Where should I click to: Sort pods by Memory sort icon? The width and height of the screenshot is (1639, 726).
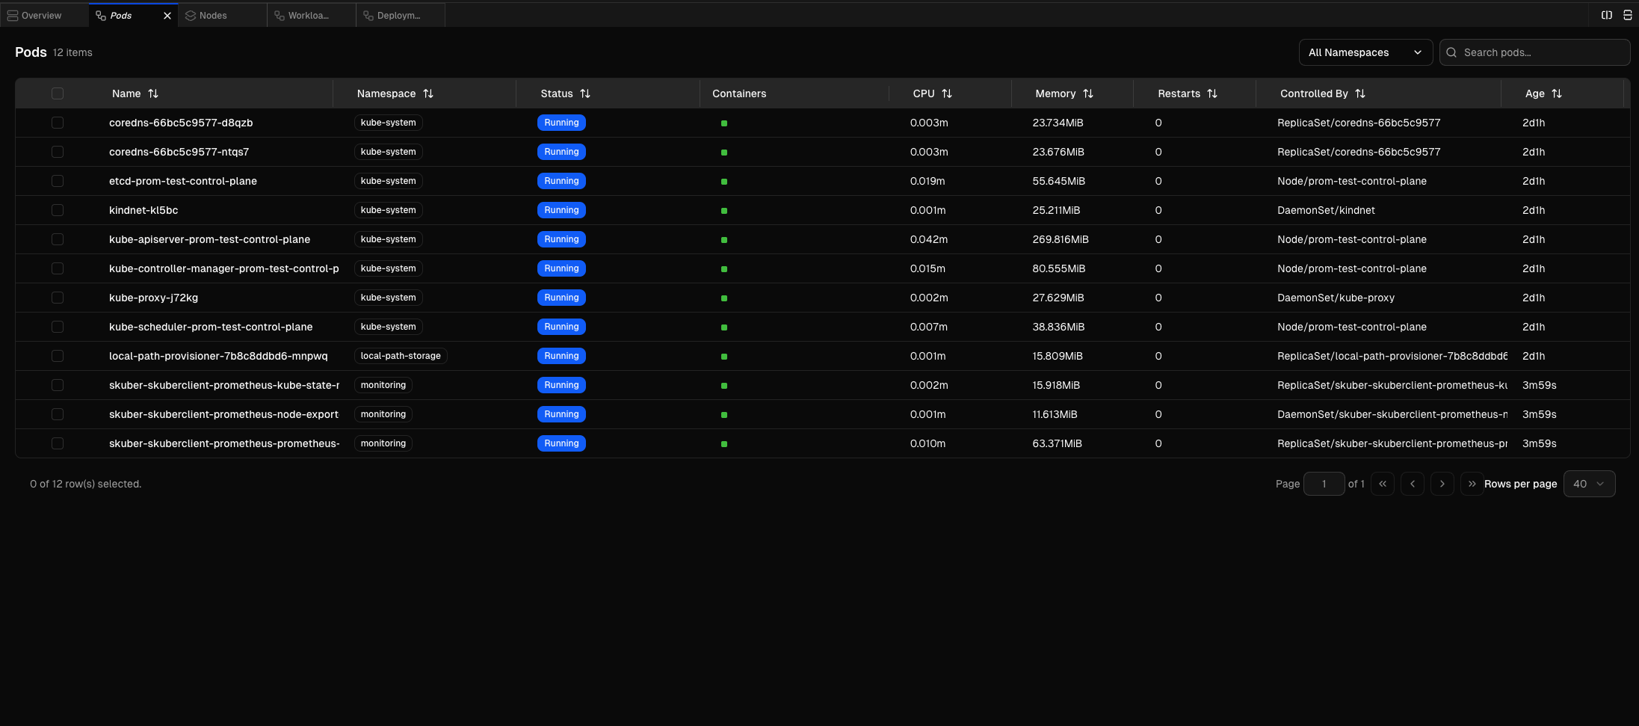coord(1088,93)
